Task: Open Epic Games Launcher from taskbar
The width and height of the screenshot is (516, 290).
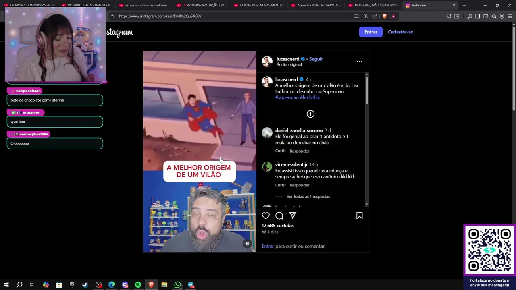Action: pos(72,285)
